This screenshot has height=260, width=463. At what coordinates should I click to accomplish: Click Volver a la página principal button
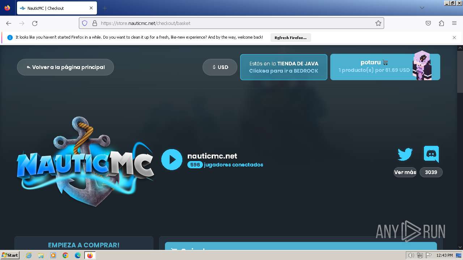pyautogui.click(x=65, y=67)
